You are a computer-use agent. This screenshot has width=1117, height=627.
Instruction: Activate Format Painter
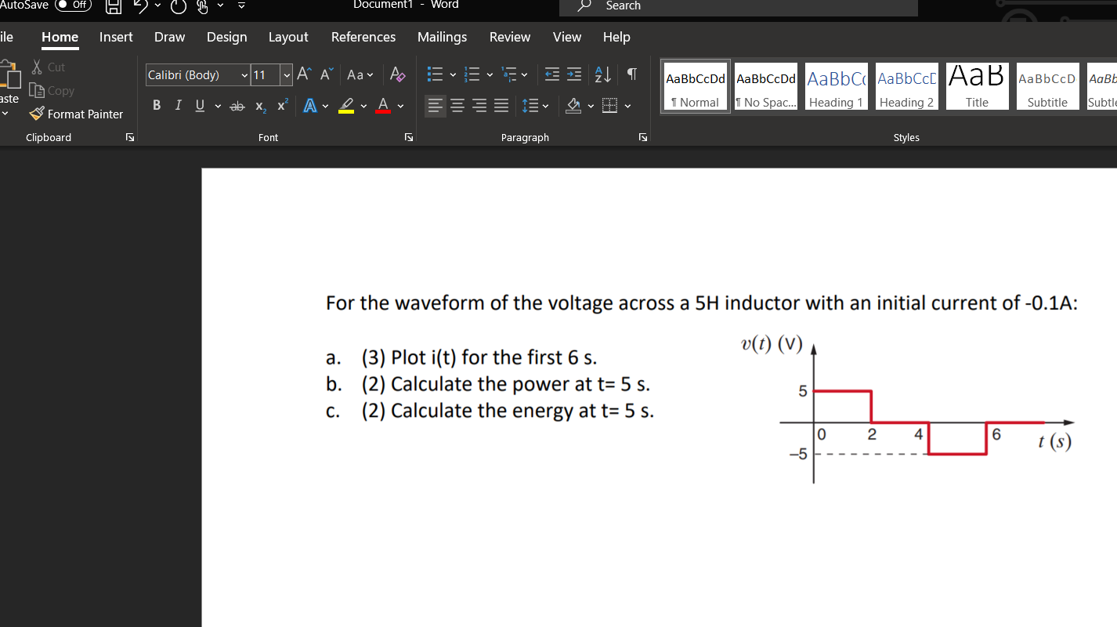click(x=77, y=114)
